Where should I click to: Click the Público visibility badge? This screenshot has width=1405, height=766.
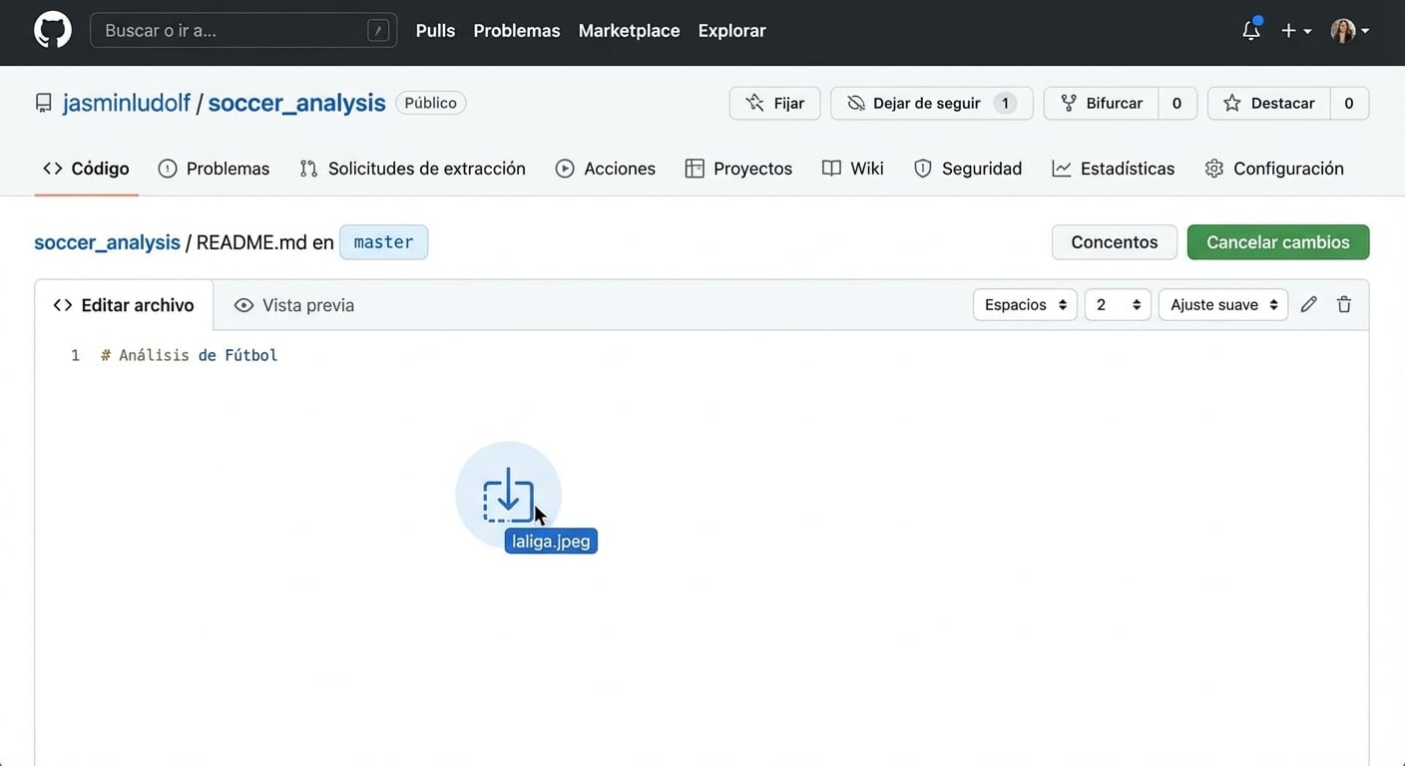pos(430,103)
